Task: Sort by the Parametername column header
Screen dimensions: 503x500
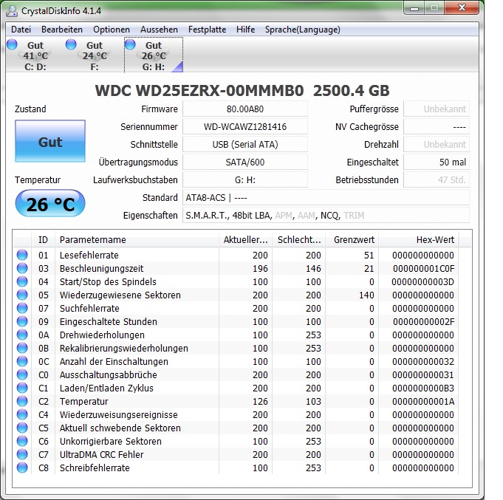Action: [137, 239]
